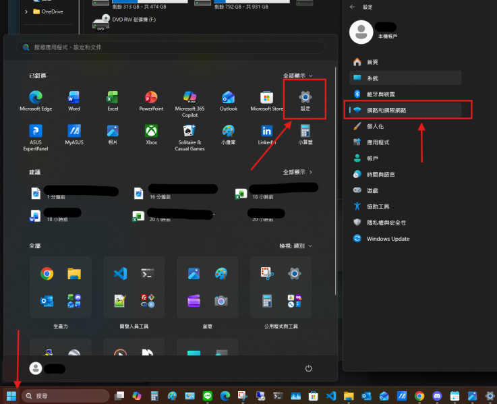Open the 本機帳戶 profile in Settings
The height and width of the screenshot is (404, 497).
[x=374, y=32]
